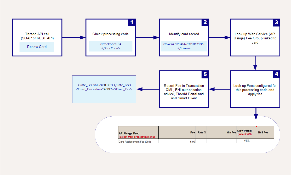Select the '<token> 12345678910121316' snippet
This screenshot has height=175, width=291.
tap(184, 44)
